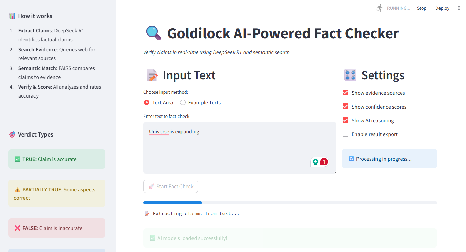Open the three-dot main menu
466x252 pixels.
pyautogui.click(x=459, y=8)
